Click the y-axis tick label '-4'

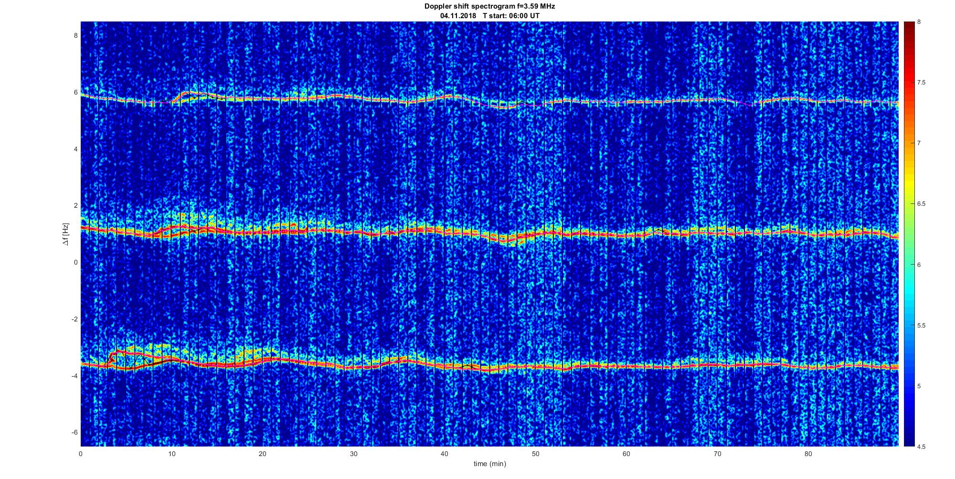(x=74, y=376)
